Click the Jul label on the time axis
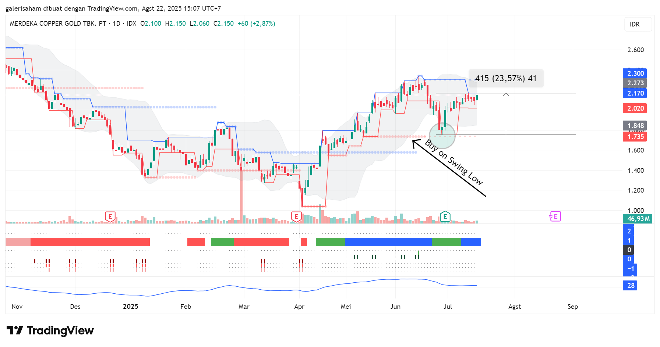The width and height of the screenshot is (660, 347). click(448, 307)
